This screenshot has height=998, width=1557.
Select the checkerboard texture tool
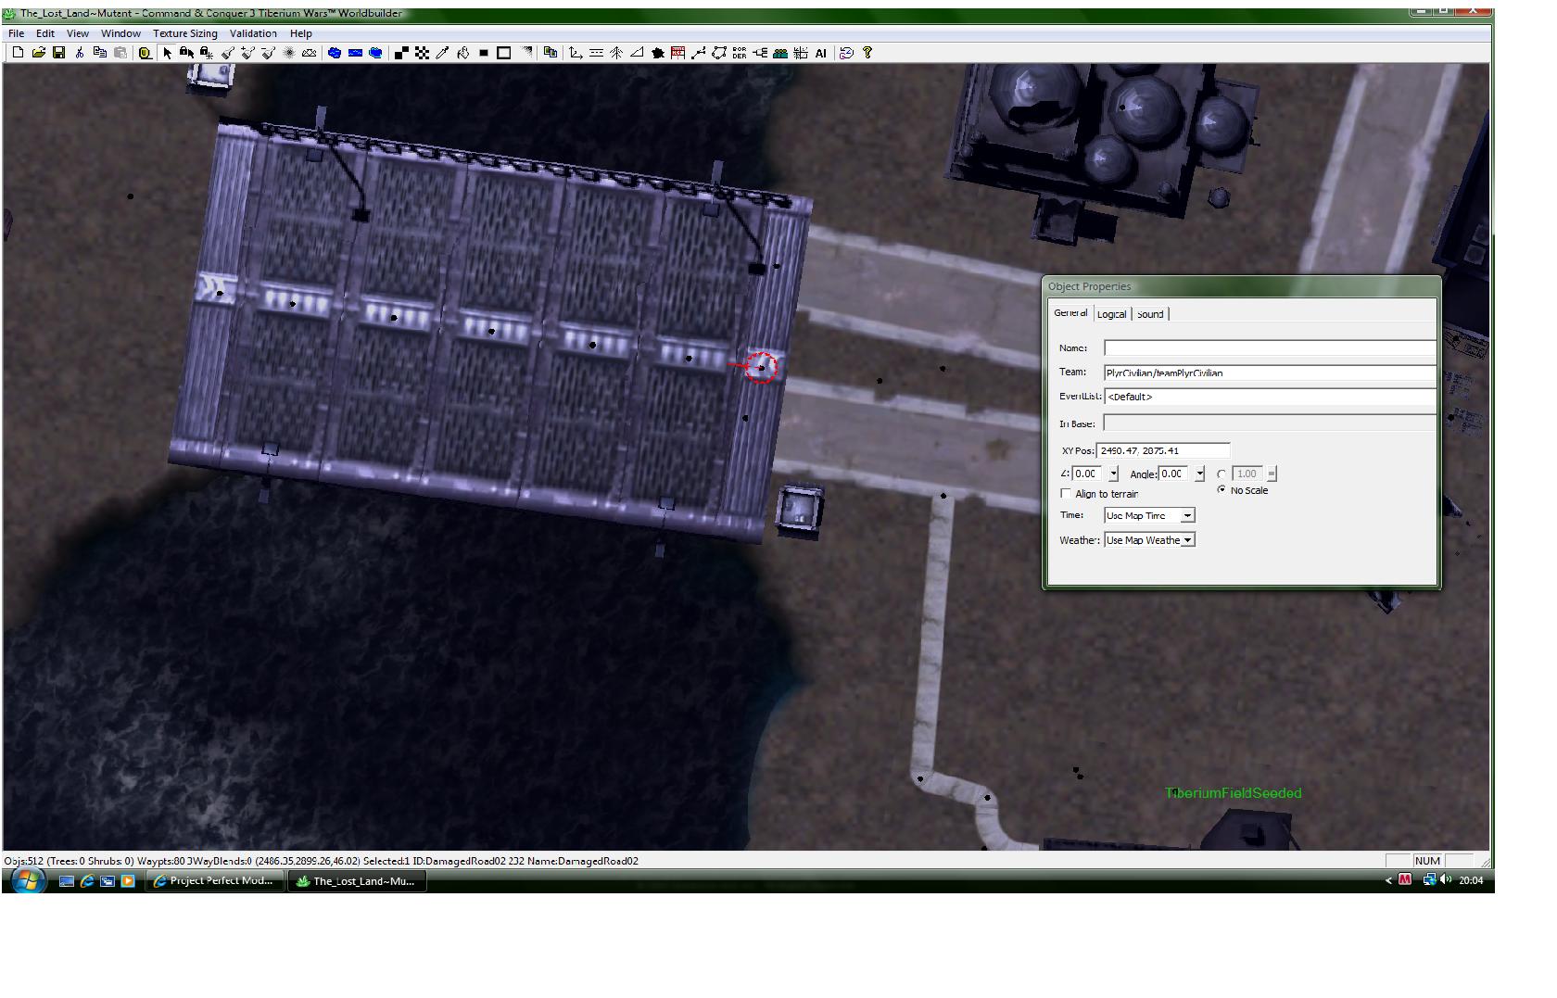click(x=422, y=53)
